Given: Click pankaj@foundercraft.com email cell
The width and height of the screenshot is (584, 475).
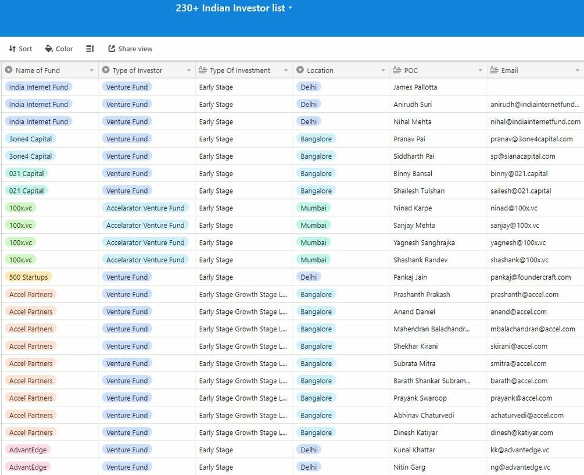Looking at the screenshot, I should click(x=535, y=277).
